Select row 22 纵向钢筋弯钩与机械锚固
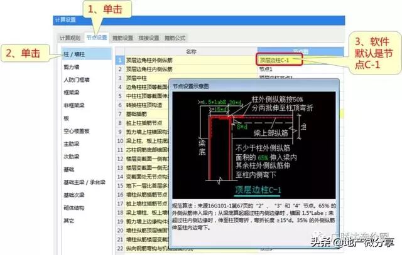 tap(146, 248)
